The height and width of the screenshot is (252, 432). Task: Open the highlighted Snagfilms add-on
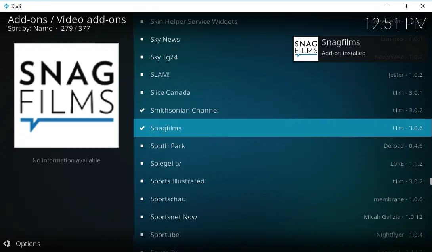[x=283, y=128]
